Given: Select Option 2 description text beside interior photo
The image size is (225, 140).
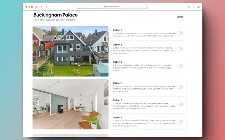Looking at the screenshot, I should [x=144, y=106].
